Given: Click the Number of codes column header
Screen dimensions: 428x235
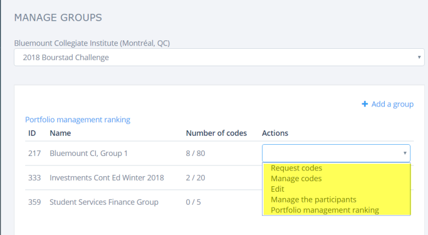Looking at the screenshot, I should click(x=216, y=133).
